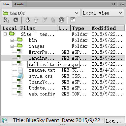The image size is (126, 126).
Task: Click the CSS... type of style.css
Action: pos(79,76)
